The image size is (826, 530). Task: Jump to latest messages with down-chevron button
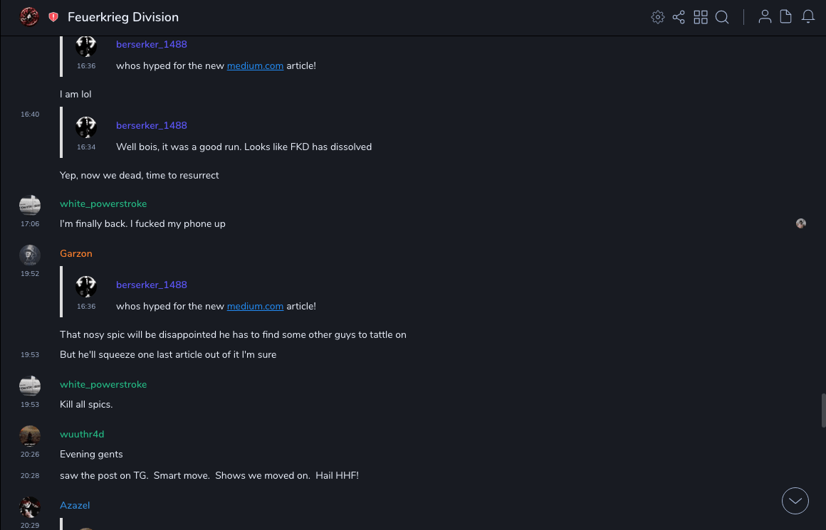(795, 501)
